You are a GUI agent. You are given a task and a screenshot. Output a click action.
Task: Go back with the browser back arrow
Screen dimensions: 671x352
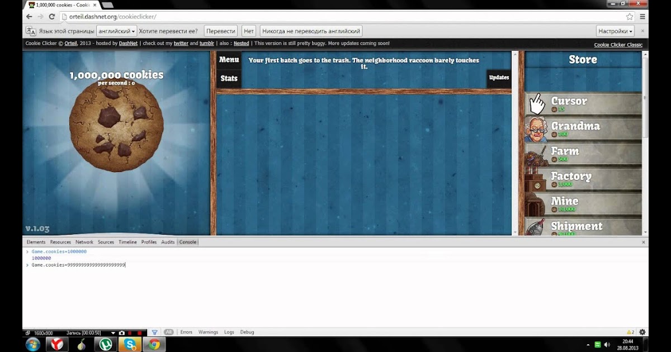click(30, 17)
